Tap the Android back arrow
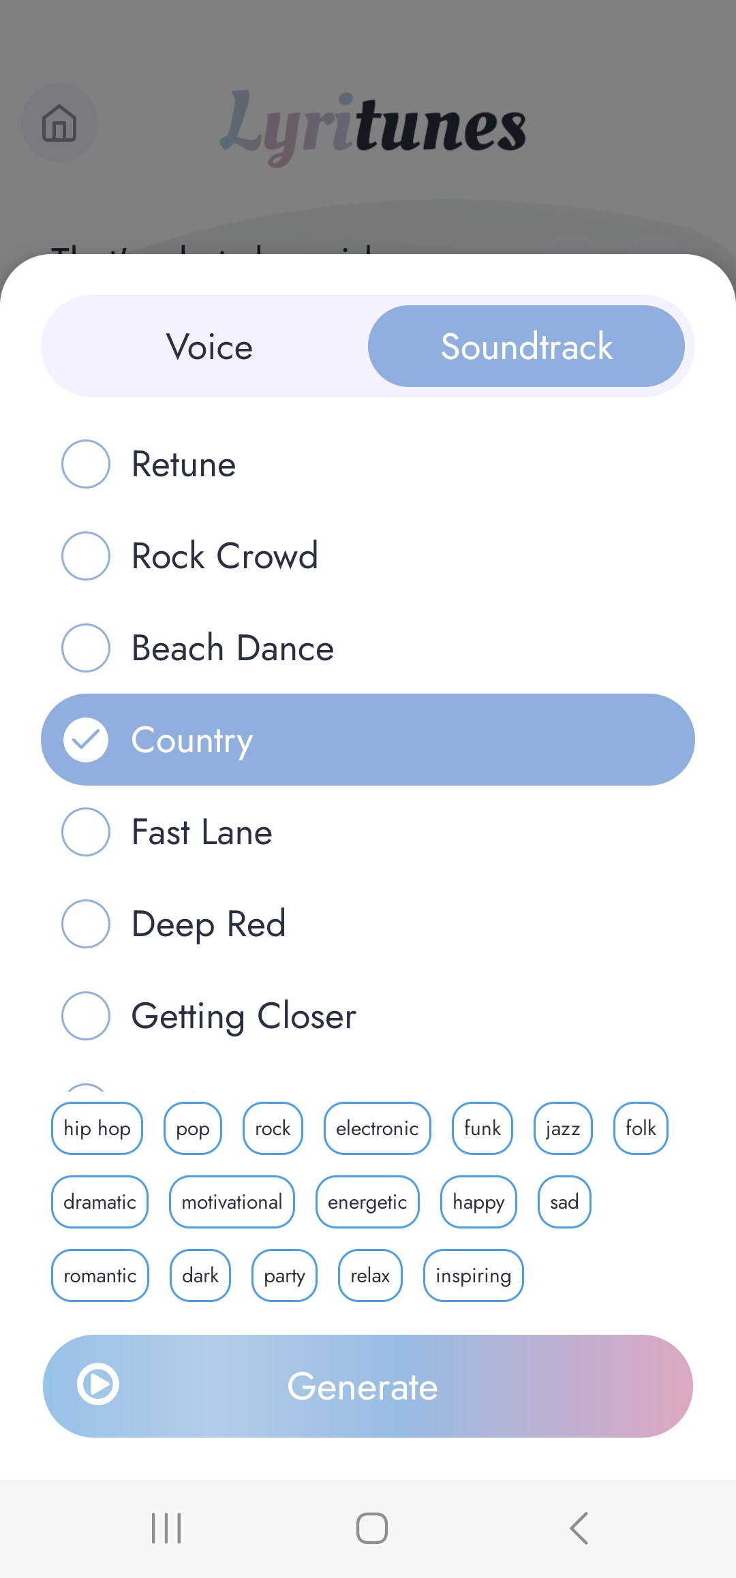The width and height of the screenshot is (736, 1578). coord(579,1528)
